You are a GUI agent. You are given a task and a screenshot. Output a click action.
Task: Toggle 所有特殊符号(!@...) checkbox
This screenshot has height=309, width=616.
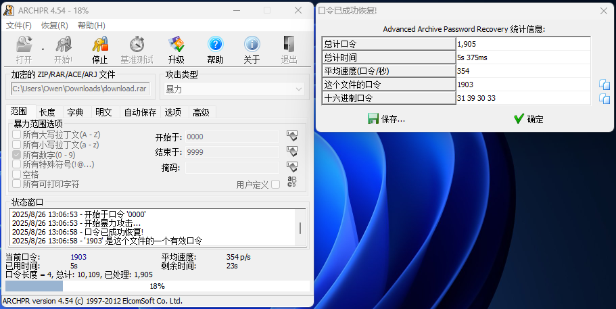(16, 164)
